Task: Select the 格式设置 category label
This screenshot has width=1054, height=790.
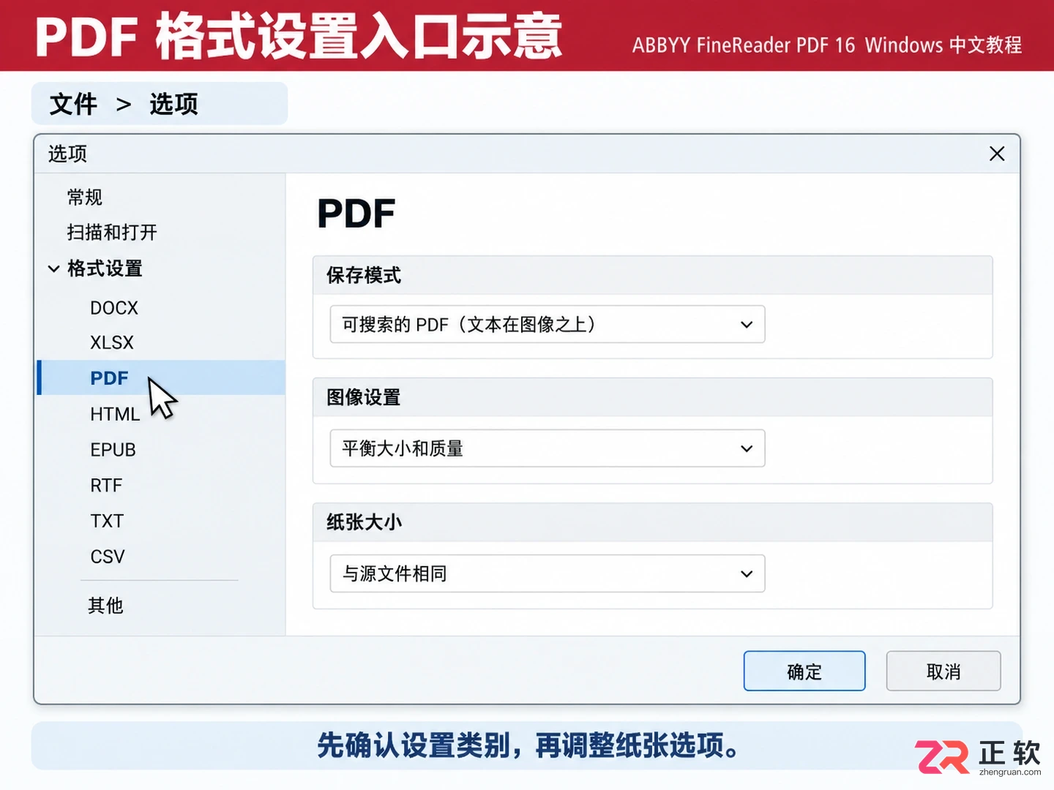Action: pyautogui.click(x=105, y=268)
